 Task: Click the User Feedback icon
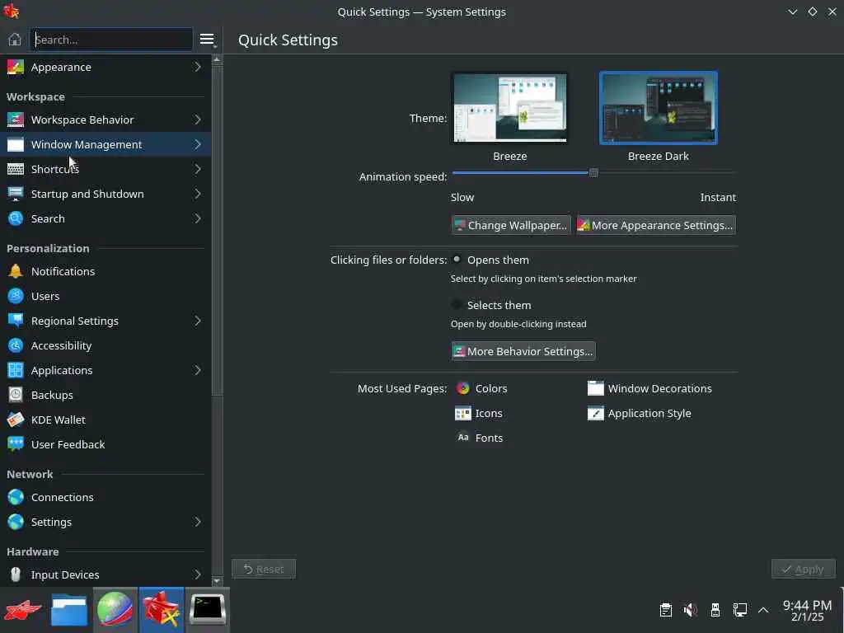[x=16, y=444]
